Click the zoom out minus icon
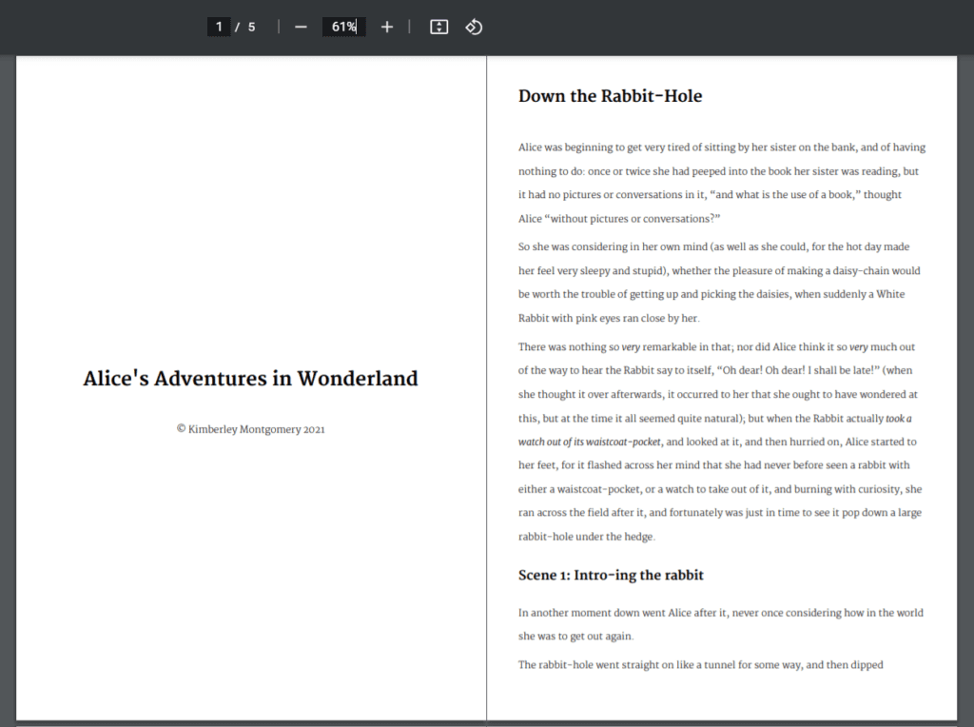This screenshot has width=974, height=727. point(301,27)
